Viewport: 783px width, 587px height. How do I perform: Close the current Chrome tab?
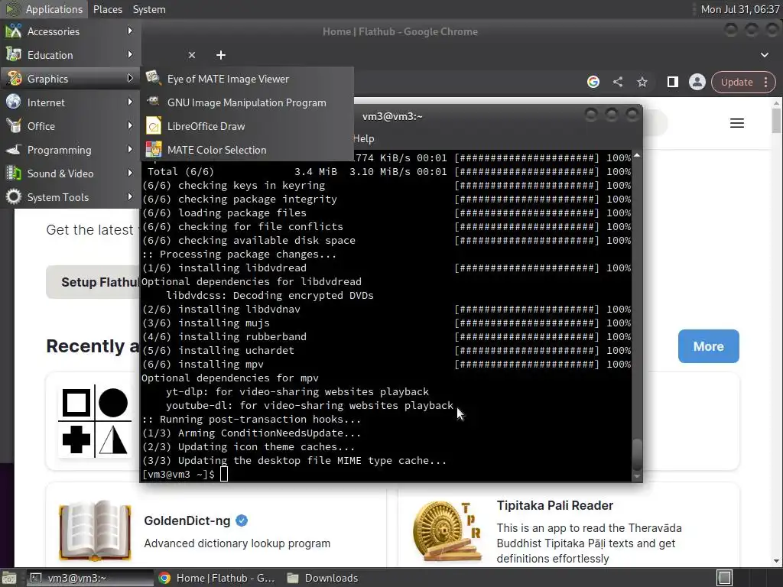(192, 55)
